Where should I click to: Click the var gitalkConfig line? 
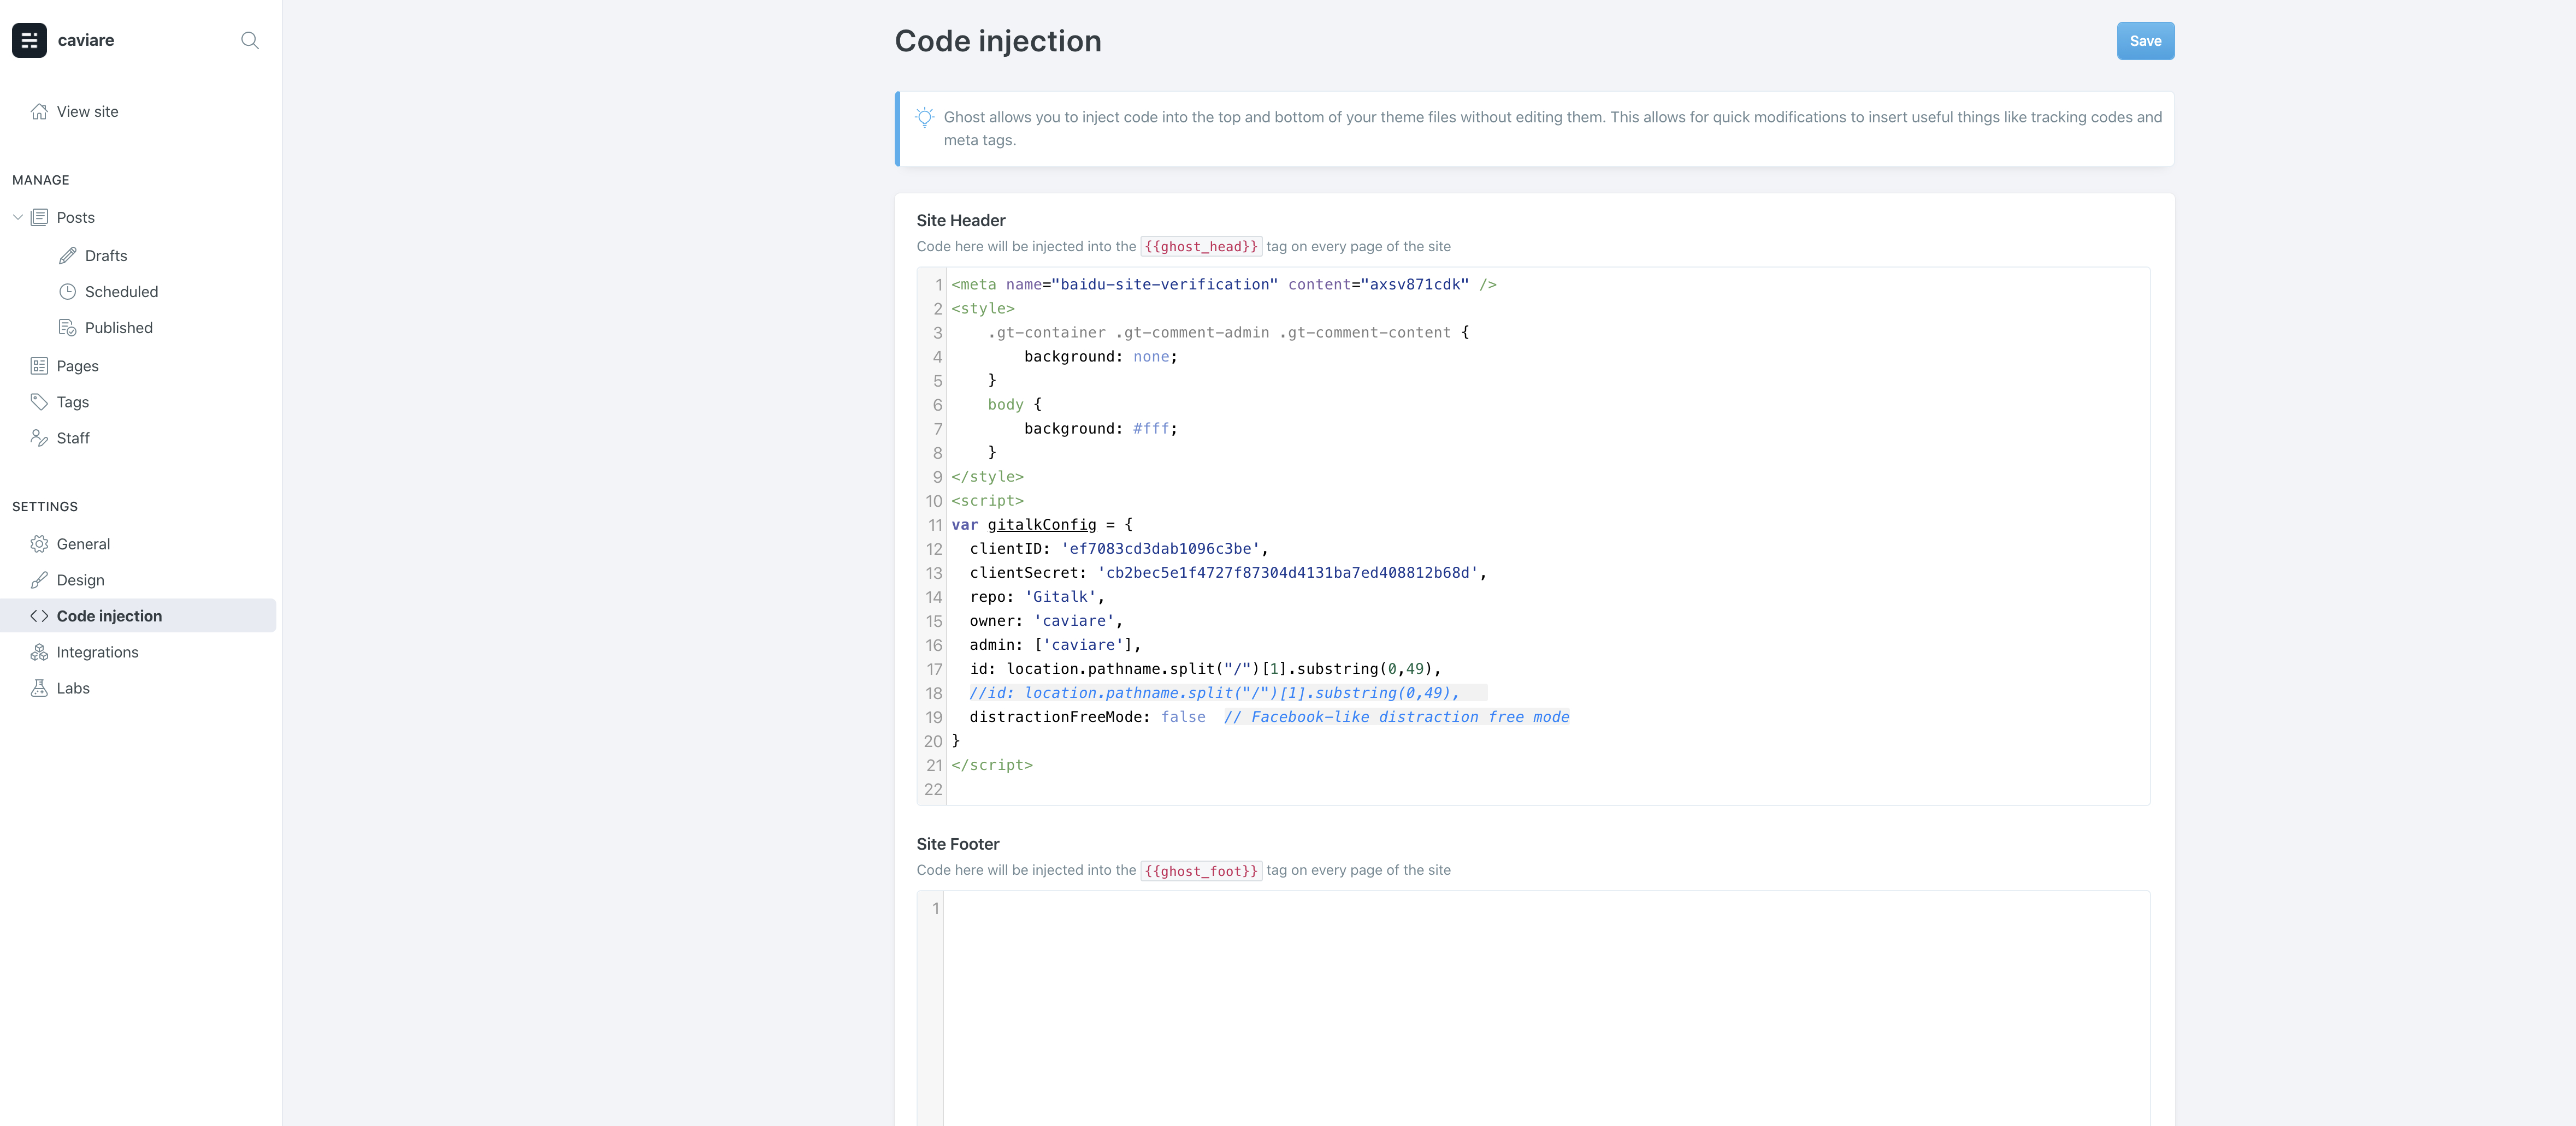click(1042, 524)
